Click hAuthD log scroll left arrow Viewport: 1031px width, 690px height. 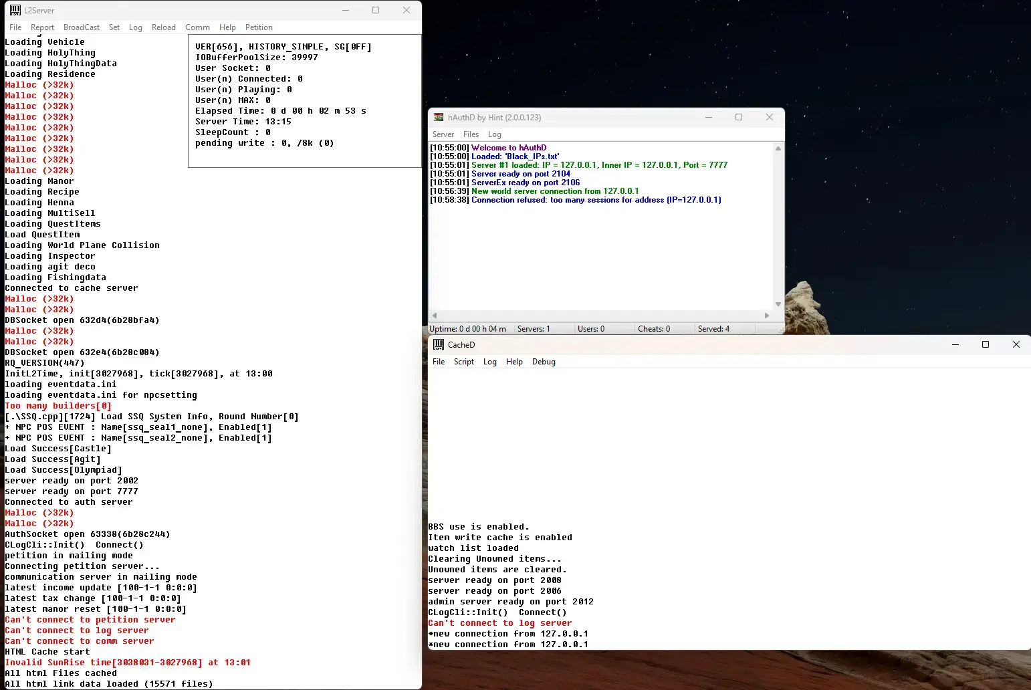tap(435, 316)
